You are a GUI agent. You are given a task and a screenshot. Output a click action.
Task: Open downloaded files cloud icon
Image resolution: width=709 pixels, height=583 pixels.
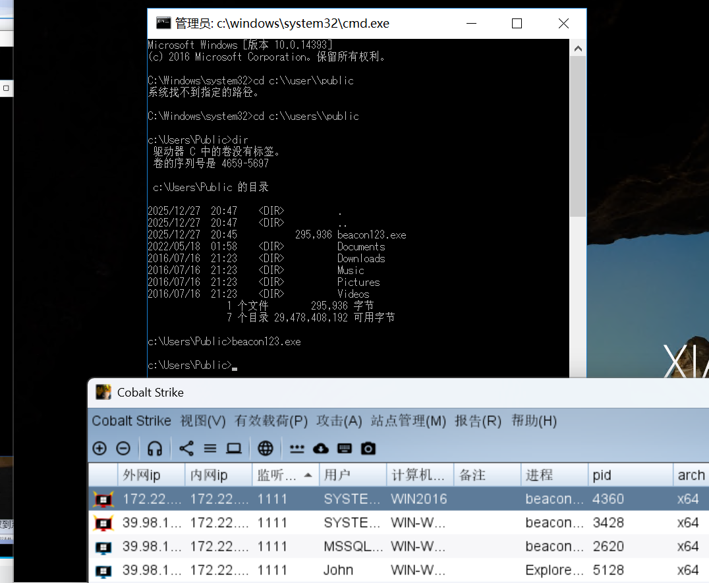321,449
